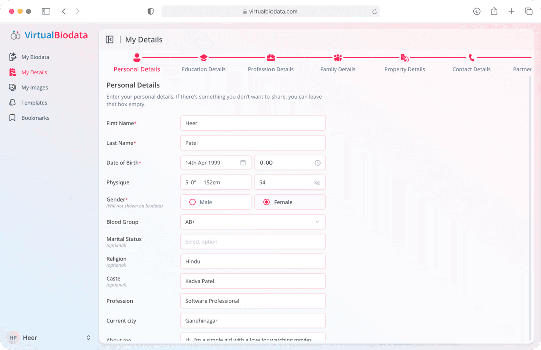Viewport: 541px width, 350px height.
Task: Expand the Heer profile menu at bottom left
Action: coord(48,337)
